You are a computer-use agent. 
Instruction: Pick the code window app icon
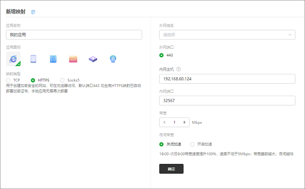tap(73, 59)
